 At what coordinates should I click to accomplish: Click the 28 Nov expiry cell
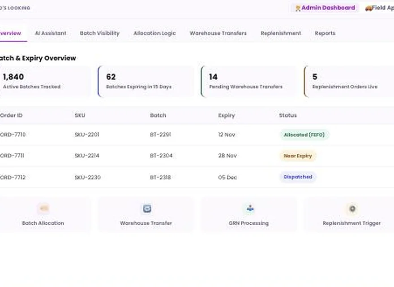(x=227, y=156)
